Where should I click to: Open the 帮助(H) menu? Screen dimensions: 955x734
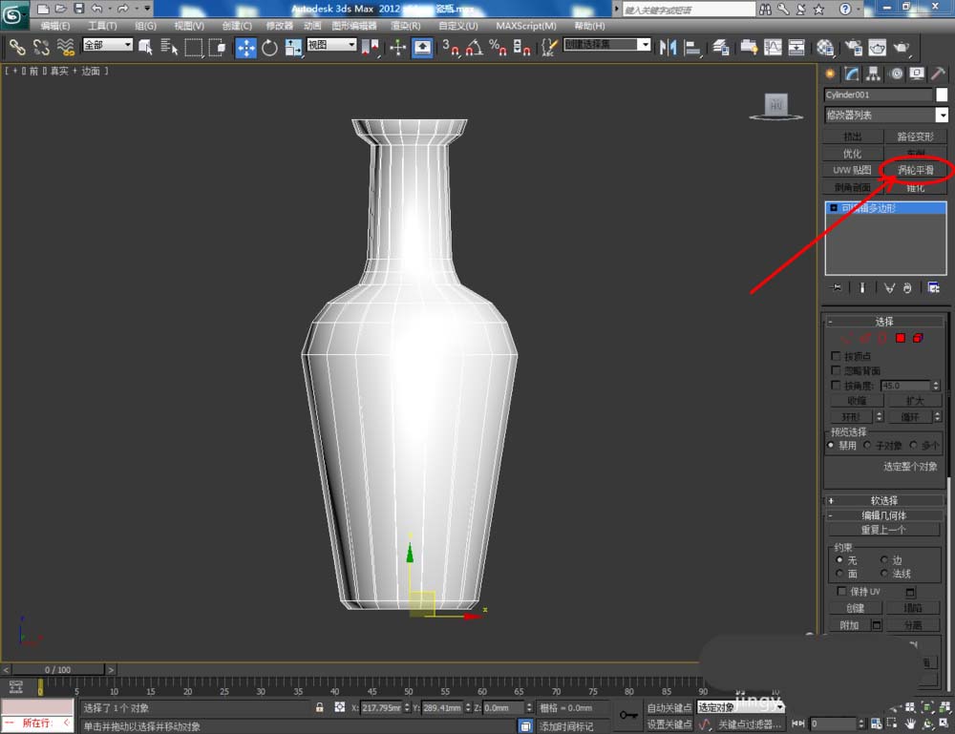coord(589,26)
